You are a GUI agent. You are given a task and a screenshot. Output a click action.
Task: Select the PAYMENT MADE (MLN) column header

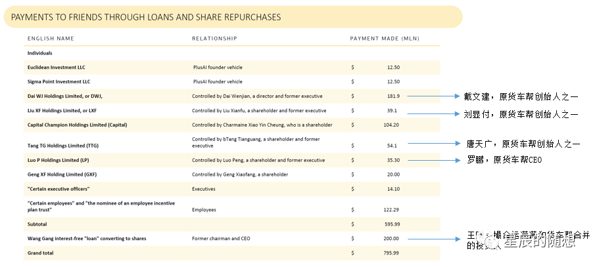[x=385, y=39]
